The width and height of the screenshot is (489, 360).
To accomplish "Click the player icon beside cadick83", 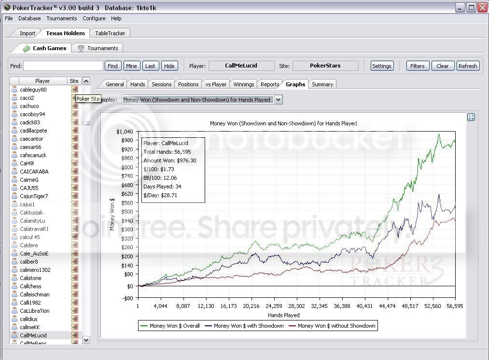I will 14,122.
